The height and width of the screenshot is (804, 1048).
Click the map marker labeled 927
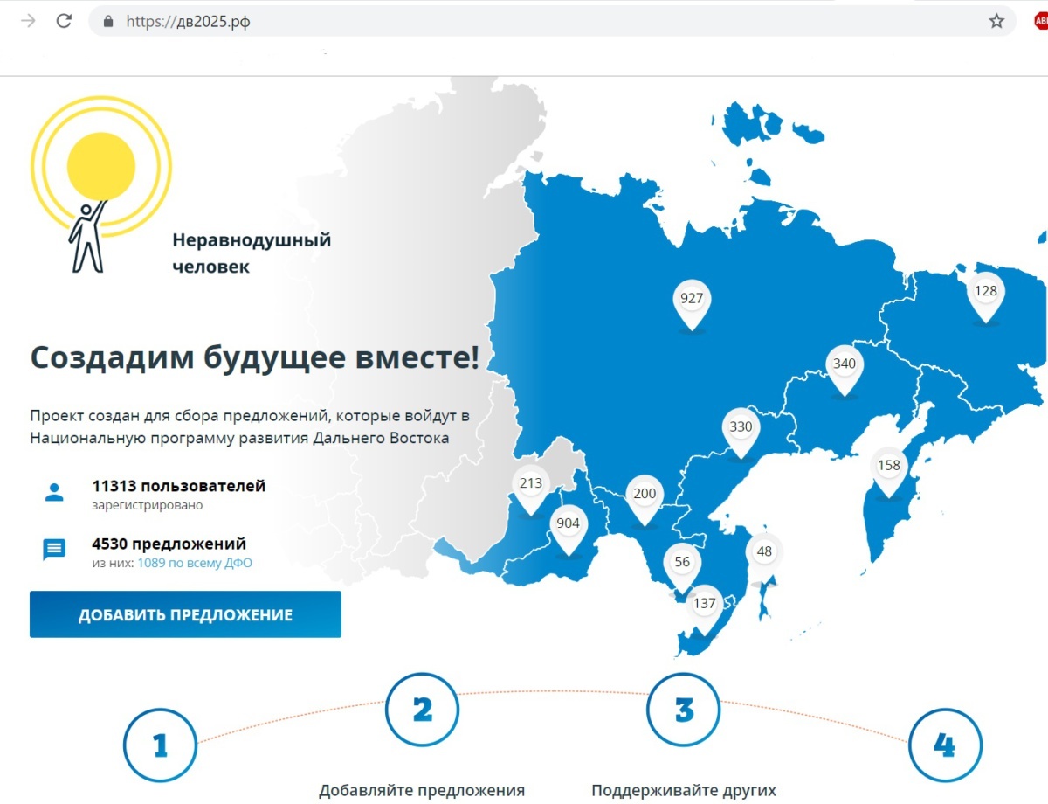[692, 298]
